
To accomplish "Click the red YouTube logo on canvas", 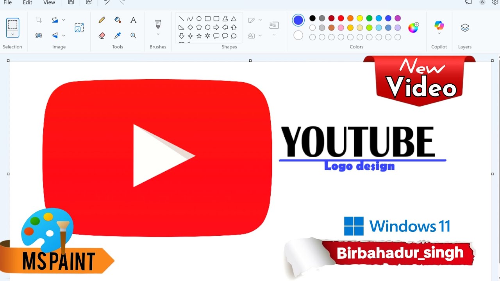I will [x=157, y=158].
